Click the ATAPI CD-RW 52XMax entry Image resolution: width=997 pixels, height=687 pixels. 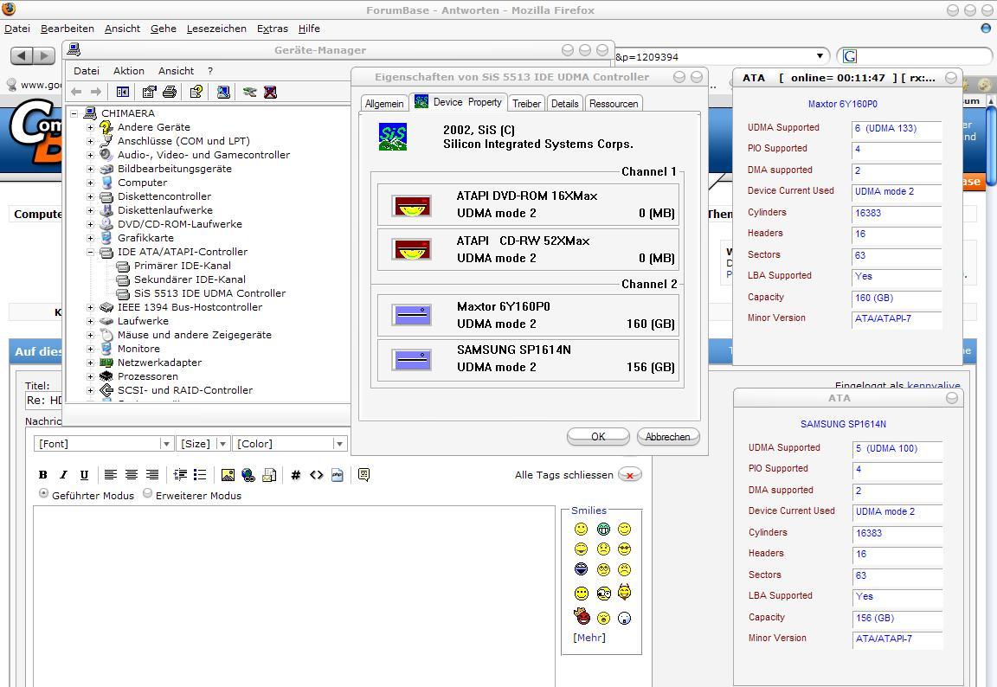[x=529, y=249]
